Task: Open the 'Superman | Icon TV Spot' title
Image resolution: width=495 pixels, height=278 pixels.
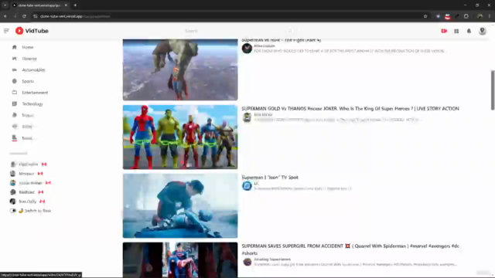Action: point(270,178)
